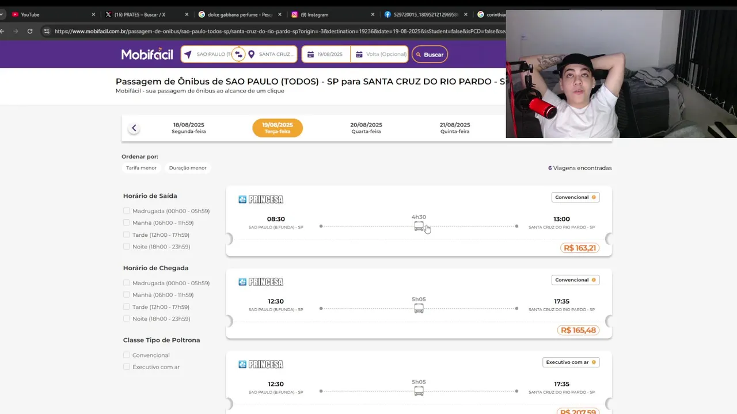
Task: Click info icon on the 12:30 Convencional badge
Action: [x=594, y=280]
